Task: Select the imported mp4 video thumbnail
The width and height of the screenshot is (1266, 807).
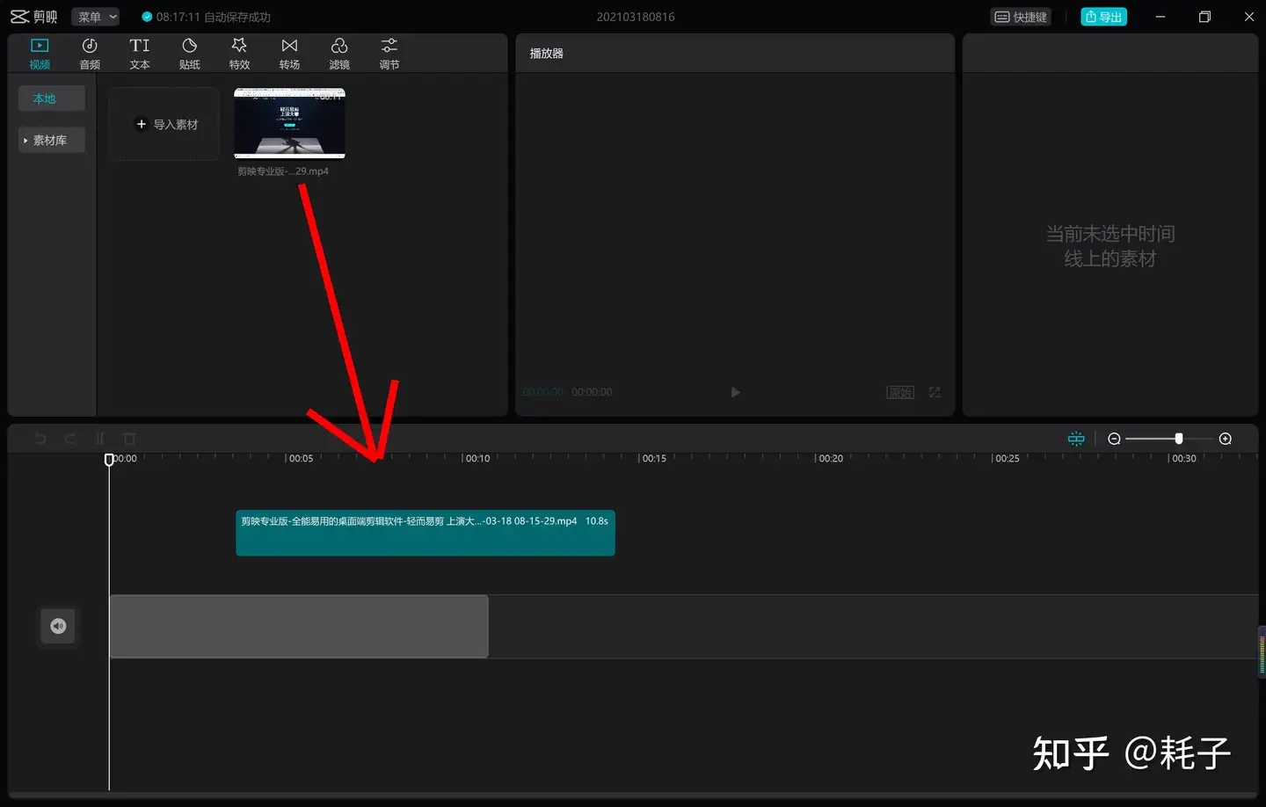Action: pos(289,123)
